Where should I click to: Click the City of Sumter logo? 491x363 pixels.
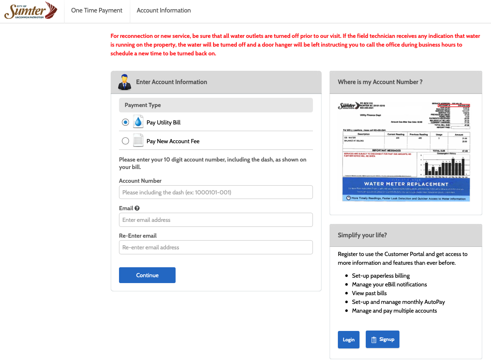(31, 11)
